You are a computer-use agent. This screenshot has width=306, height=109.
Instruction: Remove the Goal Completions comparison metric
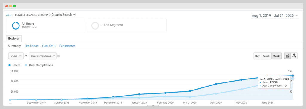click(x=59, y=56)
